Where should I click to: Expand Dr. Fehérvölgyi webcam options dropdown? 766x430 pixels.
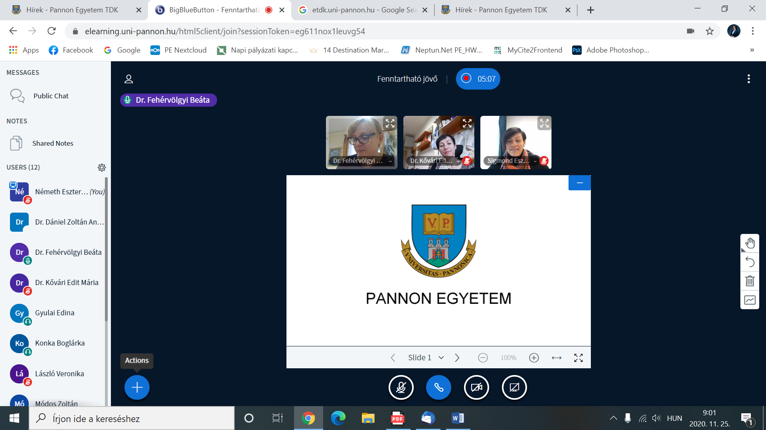[390, 161]
